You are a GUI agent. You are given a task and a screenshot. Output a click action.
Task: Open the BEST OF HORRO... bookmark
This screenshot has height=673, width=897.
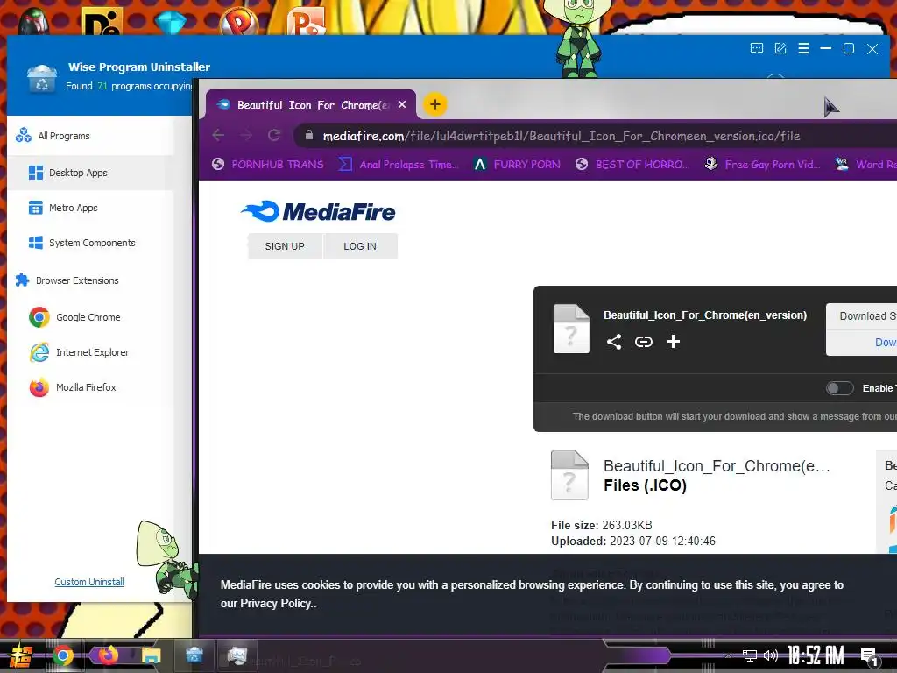pyautogui.click(x=632, y=164)
